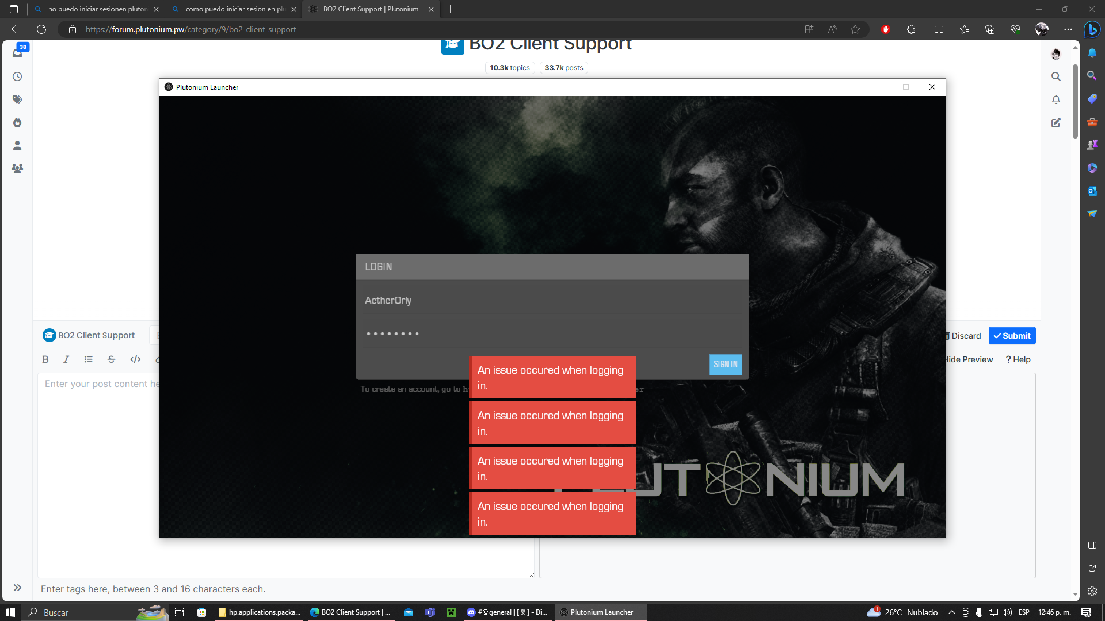Open Edge settings and more menu
The image size is (1105, 621).
click(1068, 29)
